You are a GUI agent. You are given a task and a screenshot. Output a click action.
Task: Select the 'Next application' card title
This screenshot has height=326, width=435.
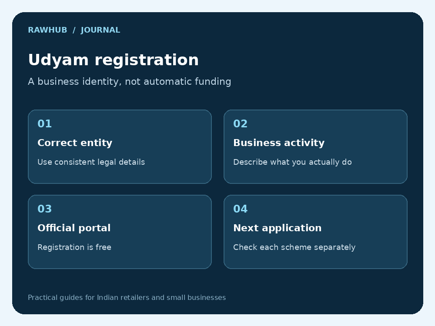point(278,228)
